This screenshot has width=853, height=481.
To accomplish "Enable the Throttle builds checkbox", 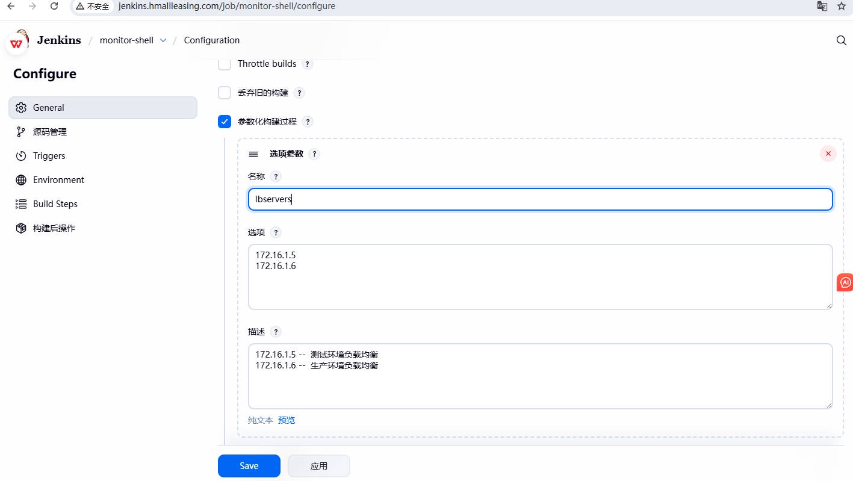I will tap(225, 64).
